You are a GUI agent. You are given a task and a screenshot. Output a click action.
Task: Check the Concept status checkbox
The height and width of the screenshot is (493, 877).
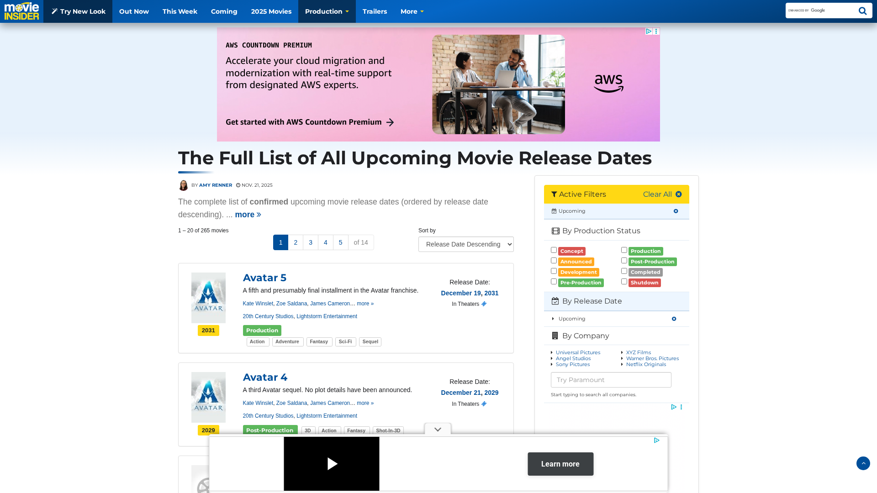[554, 250]
